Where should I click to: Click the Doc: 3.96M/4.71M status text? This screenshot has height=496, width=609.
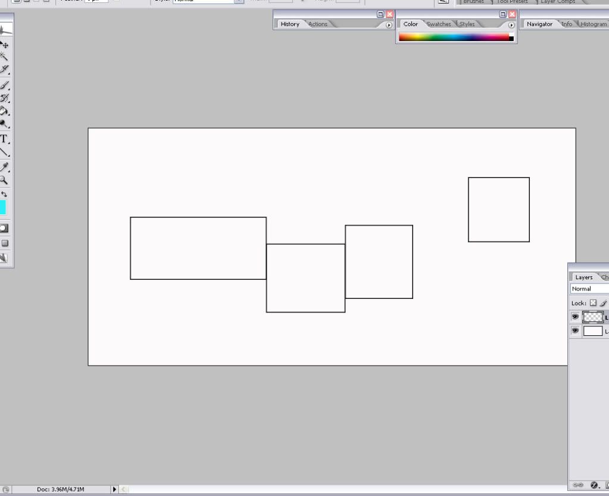pos(61,489)
